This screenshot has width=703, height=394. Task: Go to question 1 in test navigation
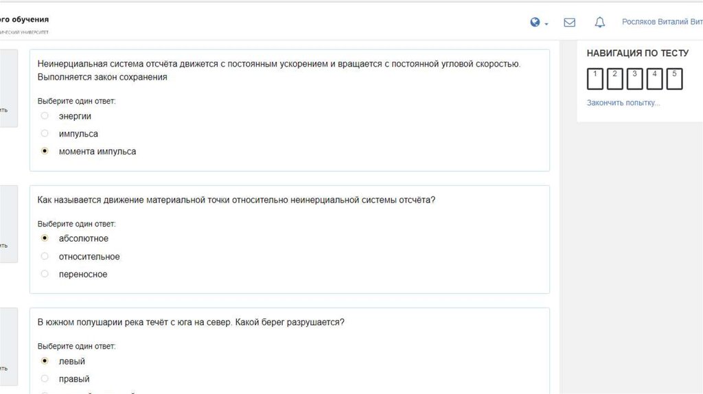click(595, 79)
